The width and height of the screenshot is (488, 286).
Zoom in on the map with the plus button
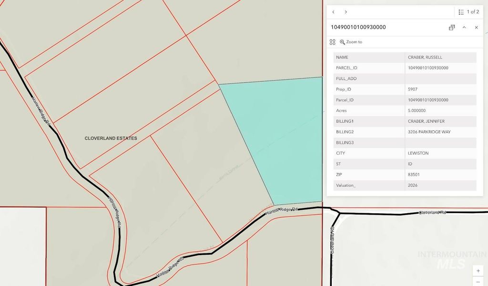click(478, 271)
